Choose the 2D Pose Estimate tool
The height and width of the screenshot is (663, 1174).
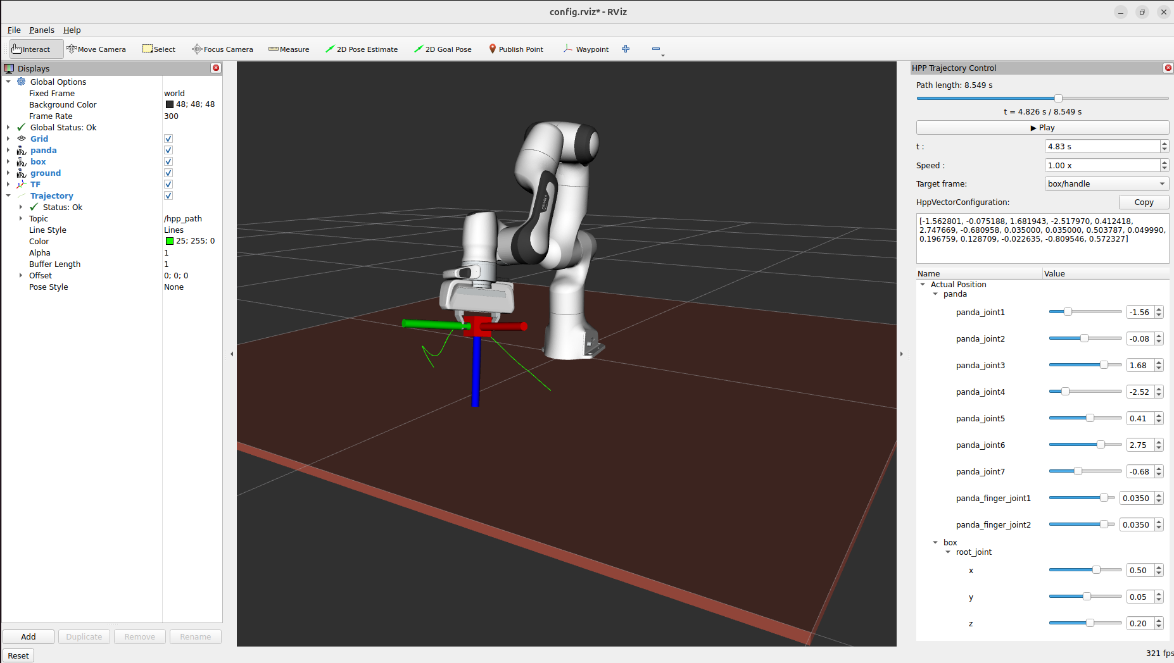point(362,49)
